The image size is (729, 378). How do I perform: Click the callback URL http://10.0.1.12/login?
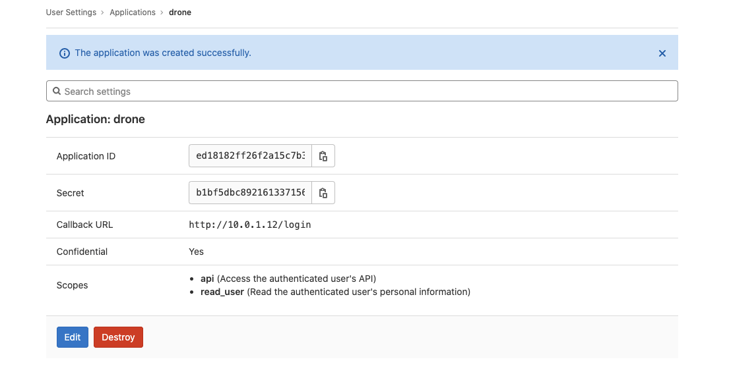tap(249, 225)
